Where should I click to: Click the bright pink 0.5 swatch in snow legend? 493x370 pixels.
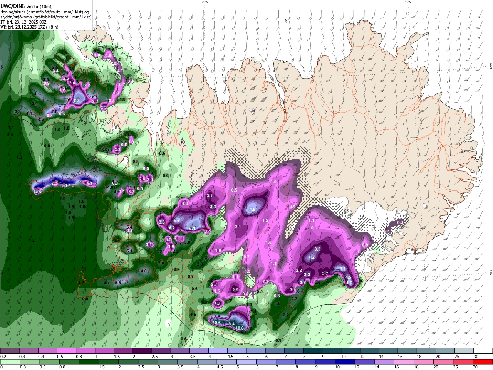[x=66, y=351]
